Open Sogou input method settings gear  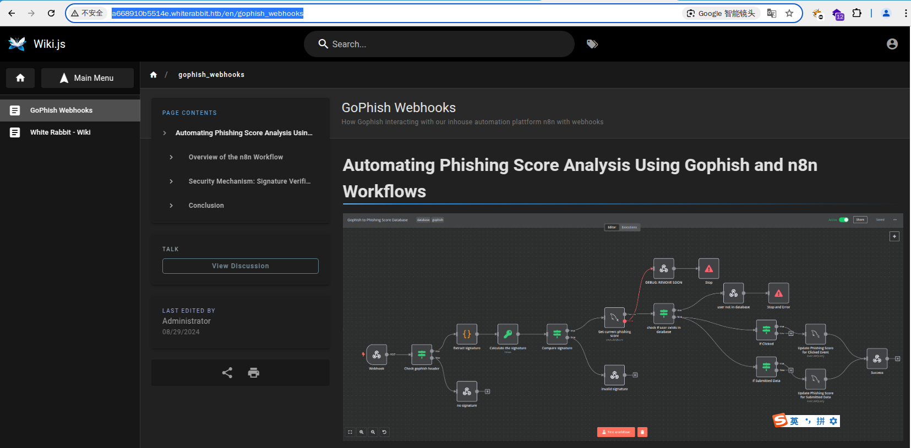click(833, 421)
